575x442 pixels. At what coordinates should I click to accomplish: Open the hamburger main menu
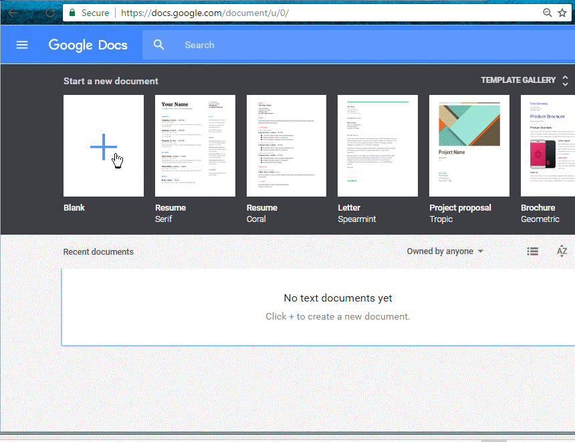(22, 45)
